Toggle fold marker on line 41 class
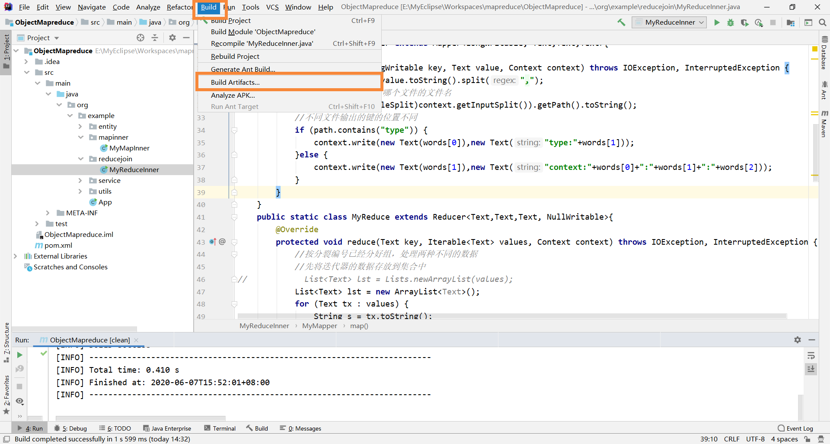The width and height of the screenshot is (830, 444). pyautogui.click(x=234, y=217)
